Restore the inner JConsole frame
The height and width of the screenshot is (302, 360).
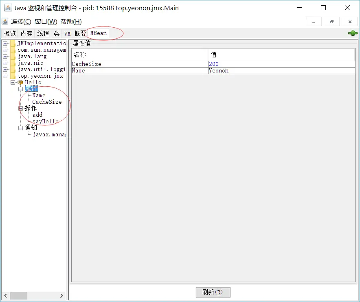[x=331, y=22]
